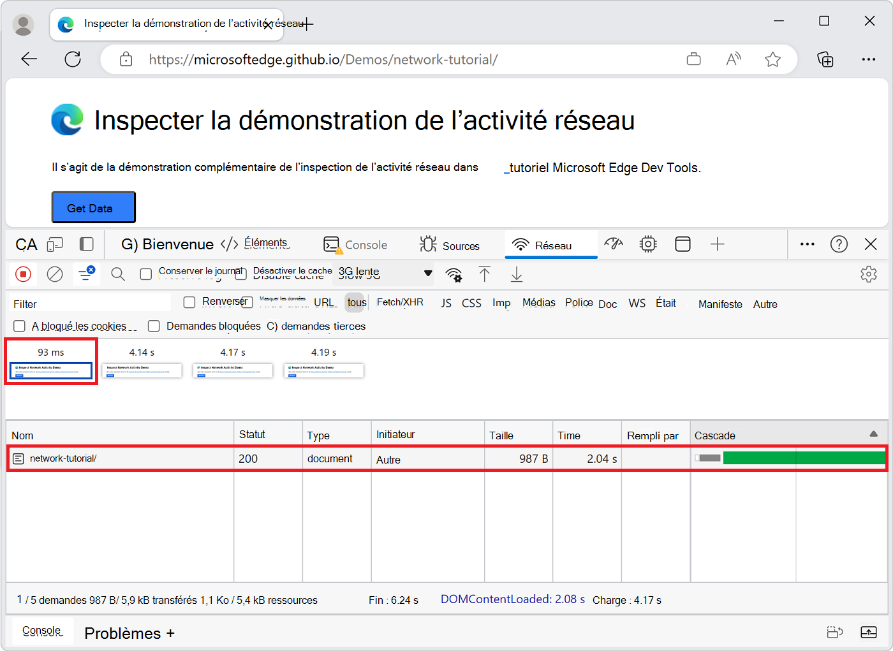
Task: Open network conditions settings
Action: [454, 274]
